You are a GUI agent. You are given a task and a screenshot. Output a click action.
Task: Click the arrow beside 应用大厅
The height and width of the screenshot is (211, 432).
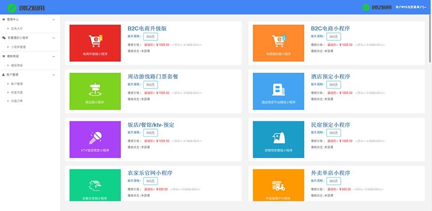pos(8,28)
